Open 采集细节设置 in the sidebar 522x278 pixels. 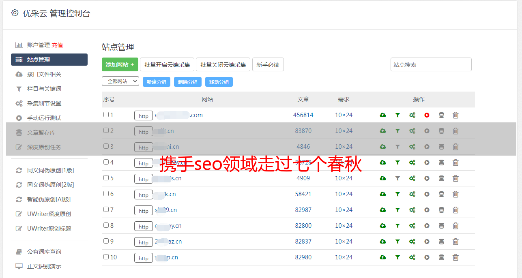[44, 103]
